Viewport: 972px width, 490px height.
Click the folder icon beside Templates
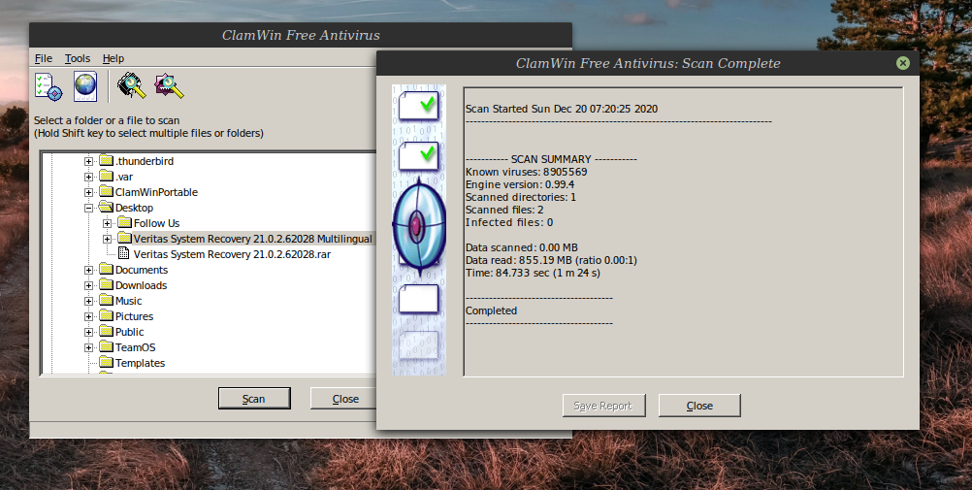pyautogui.click(x=106, y=362)
